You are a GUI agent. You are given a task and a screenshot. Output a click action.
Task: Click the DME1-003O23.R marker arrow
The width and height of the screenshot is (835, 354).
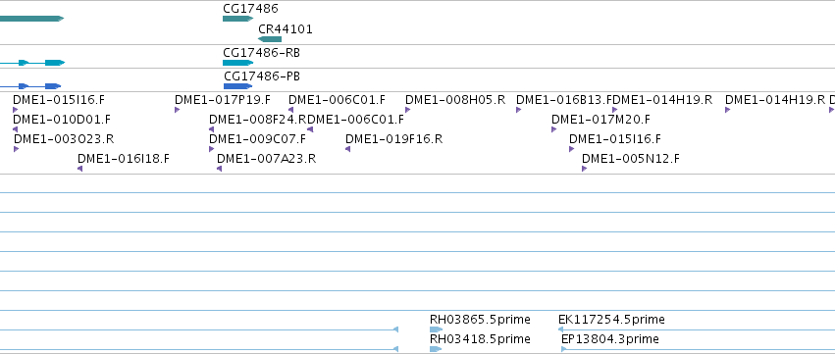point(16,149)
